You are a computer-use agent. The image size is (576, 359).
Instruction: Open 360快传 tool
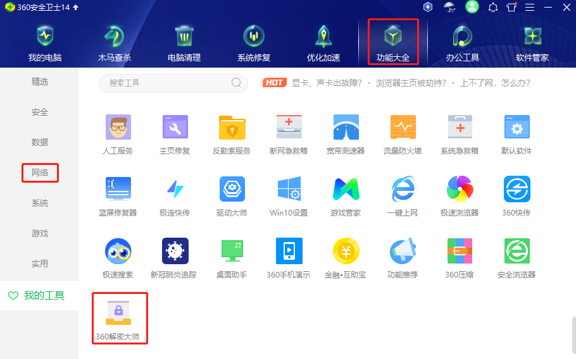[x=517, y=197]
